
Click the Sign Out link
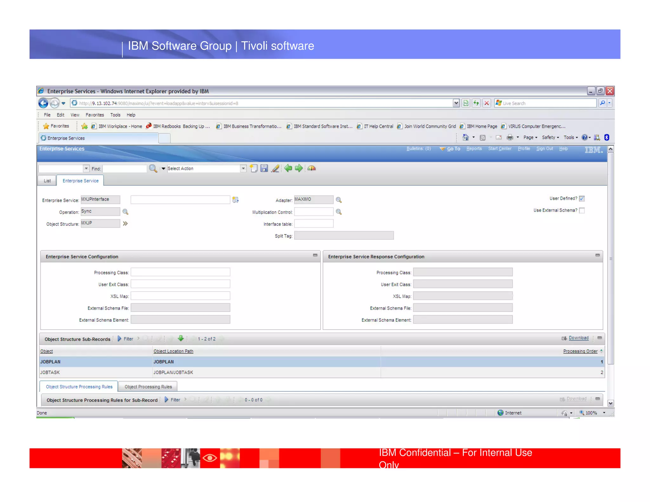pos(544,149)
